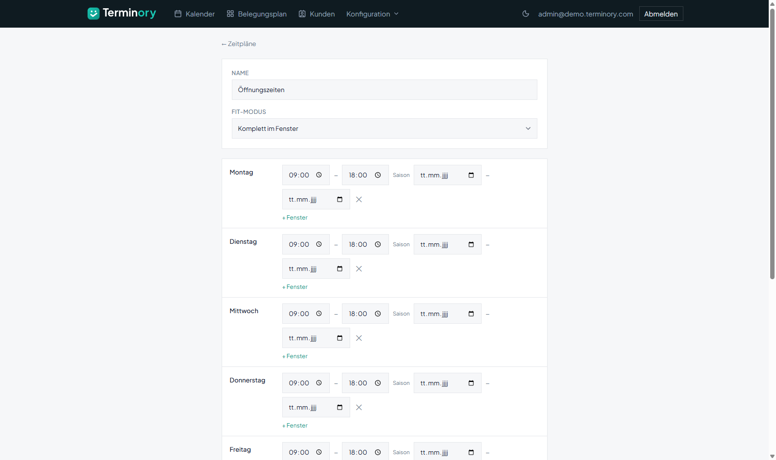Open clock picker for Dienstag start time

(x=319, y=244)
